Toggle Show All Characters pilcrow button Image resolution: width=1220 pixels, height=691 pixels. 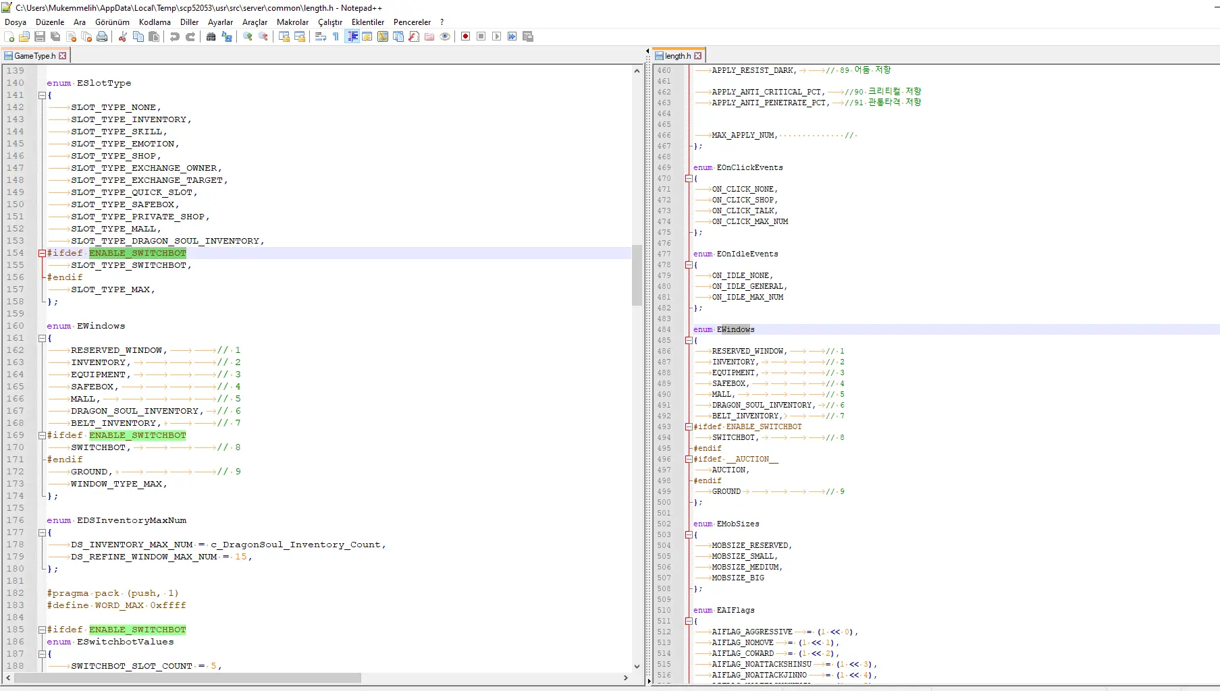pyautogui.click(x=336, y=36)
